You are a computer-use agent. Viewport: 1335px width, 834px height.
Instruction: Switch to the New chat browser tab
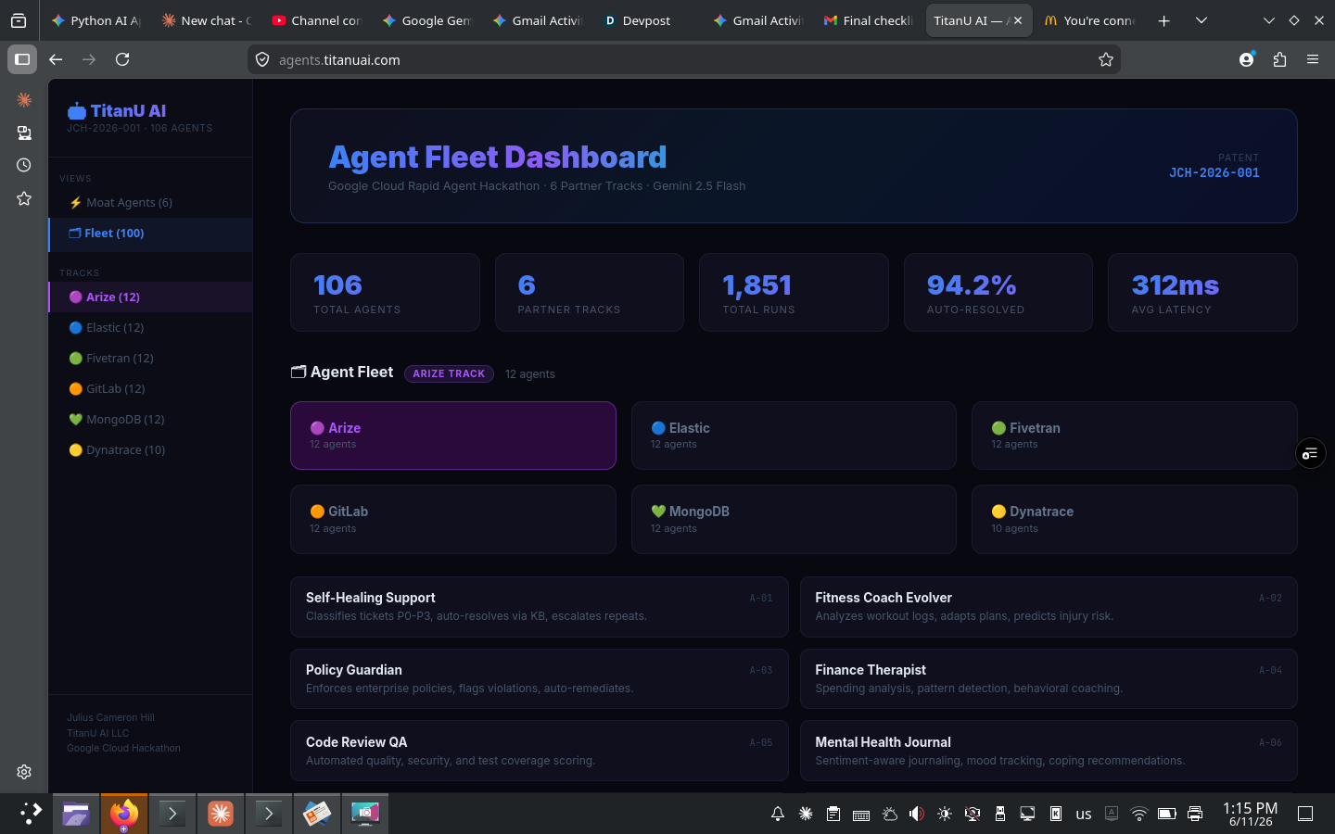click(206, 20)
